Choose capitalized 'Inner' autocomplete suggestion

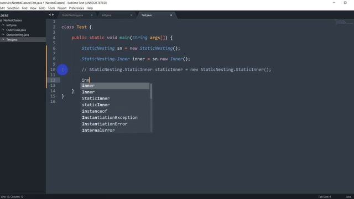coord(115,92)
